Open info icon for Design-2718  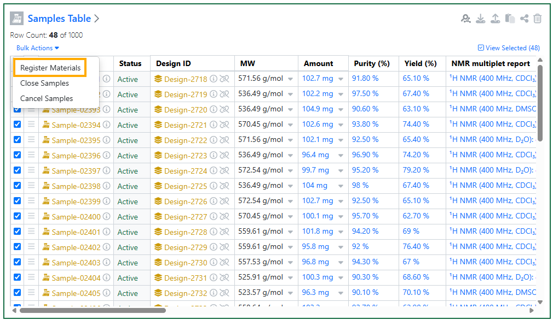(x=214, y=79)
